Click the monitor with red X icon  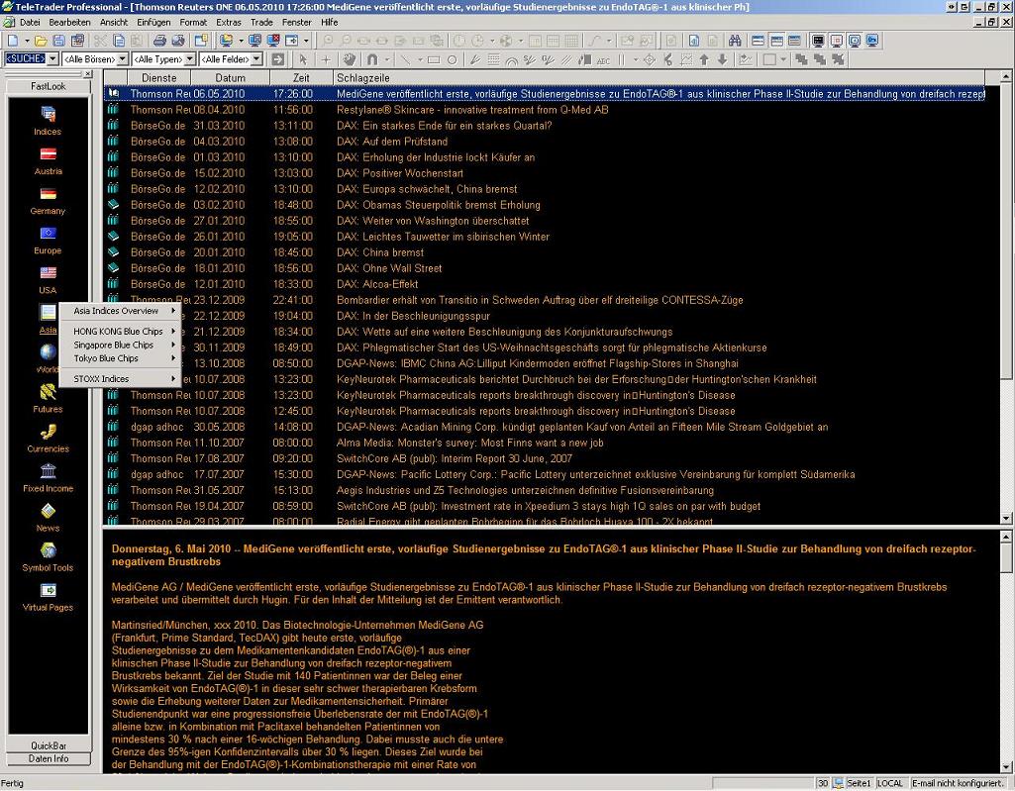tap(273, 41)
